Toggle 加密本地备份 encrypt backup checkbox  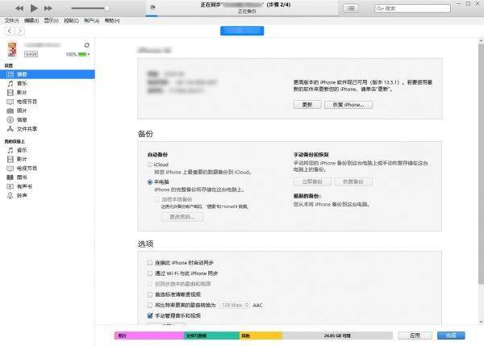(156, 199)
